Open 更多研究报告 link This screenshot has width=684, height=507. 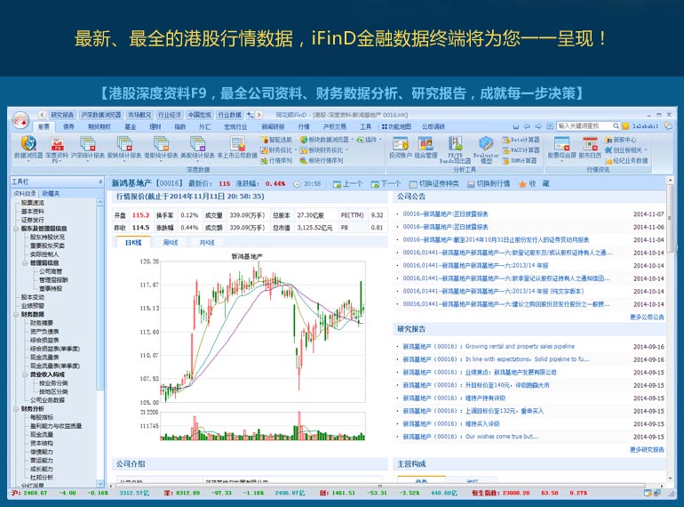point(647,449)
